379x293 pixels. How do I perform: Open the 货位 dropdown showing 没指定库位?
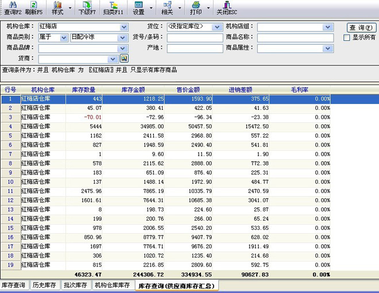217,27
